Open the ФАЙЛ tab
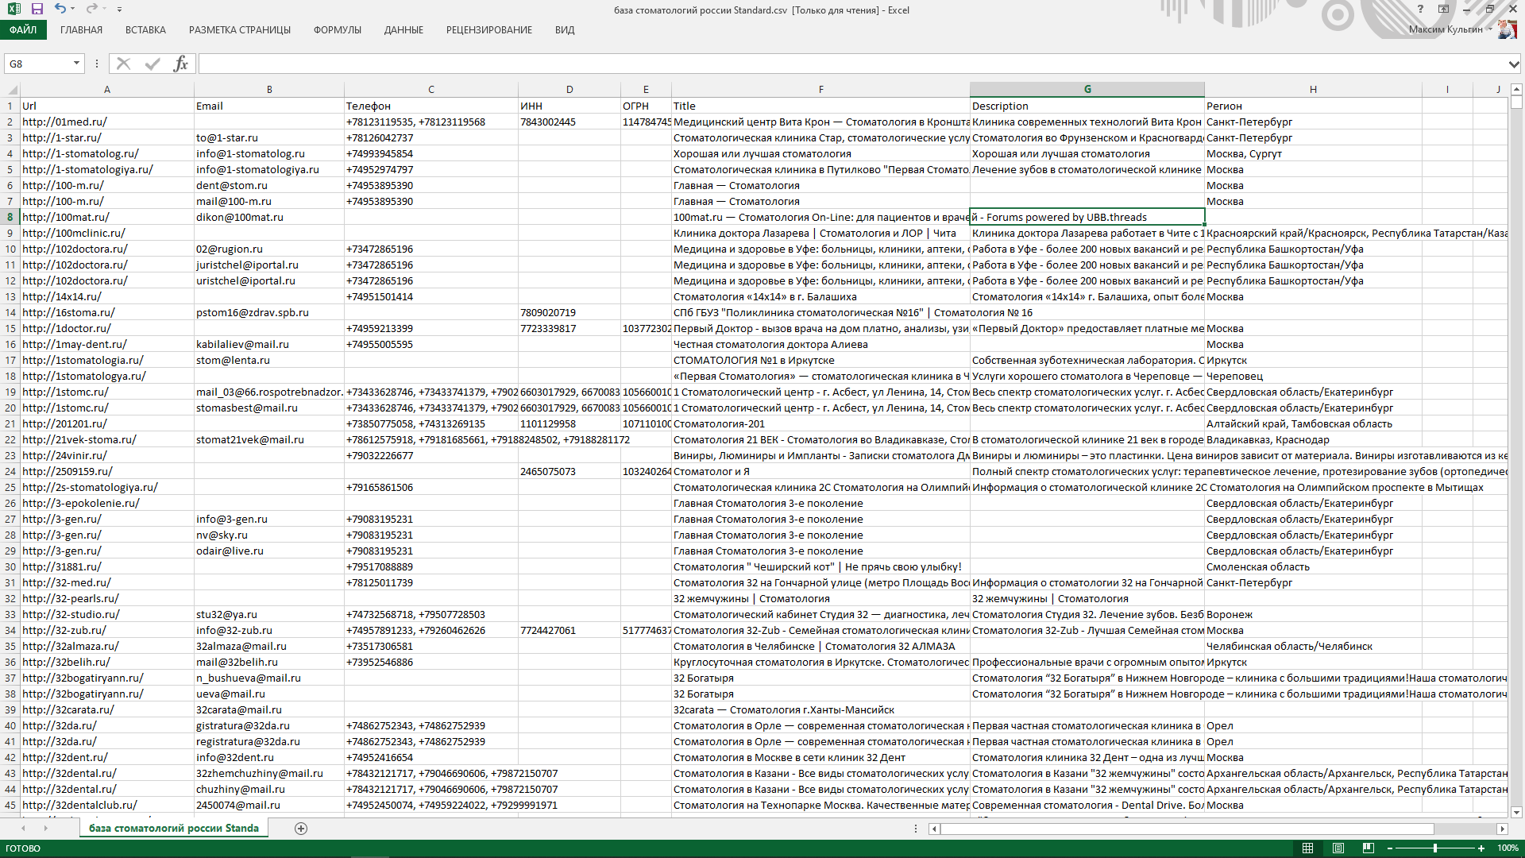 (x=23, y=30)
